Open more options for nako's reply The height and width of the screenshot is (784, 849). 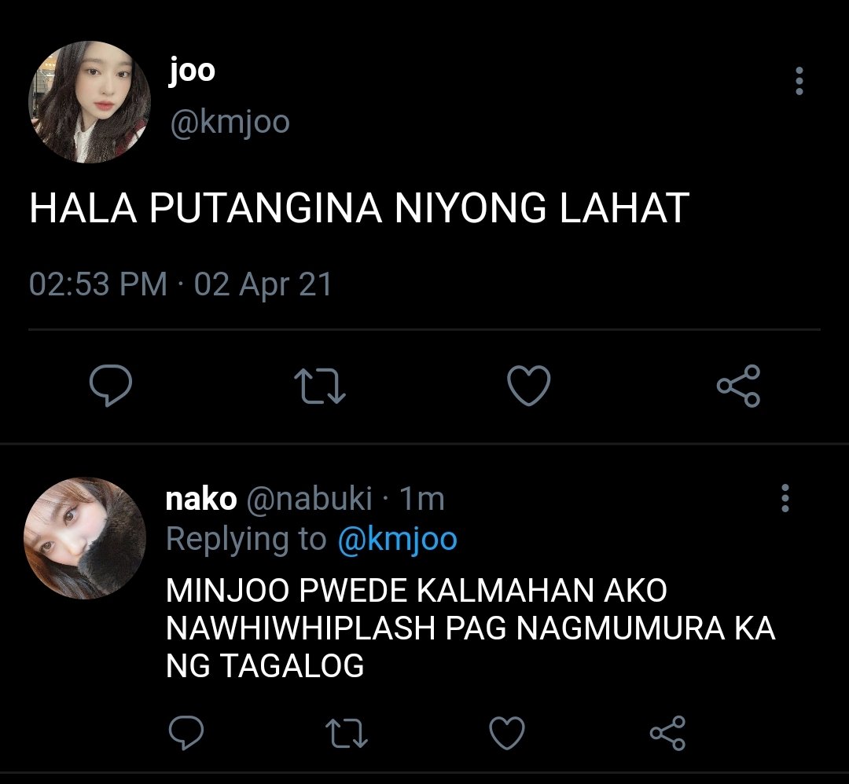(785, 498)
